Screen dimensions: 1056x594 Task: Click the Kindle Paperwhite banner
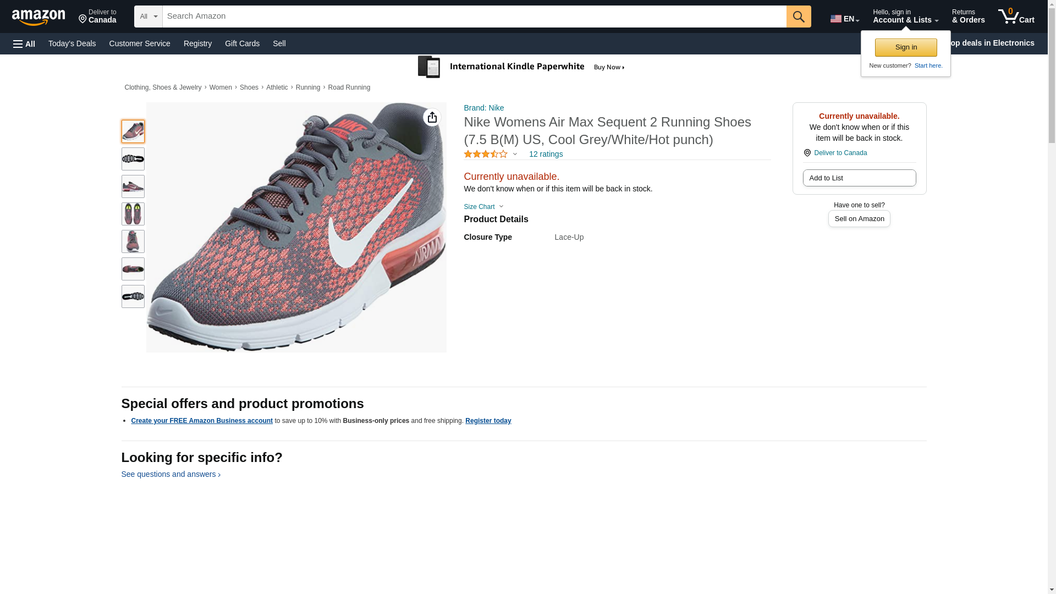[x=521, y=67]
